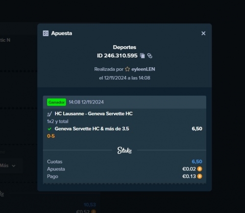245x213 pixels.
Task: Click the ice hockey sport icon
Action: [x=49, y=114]
